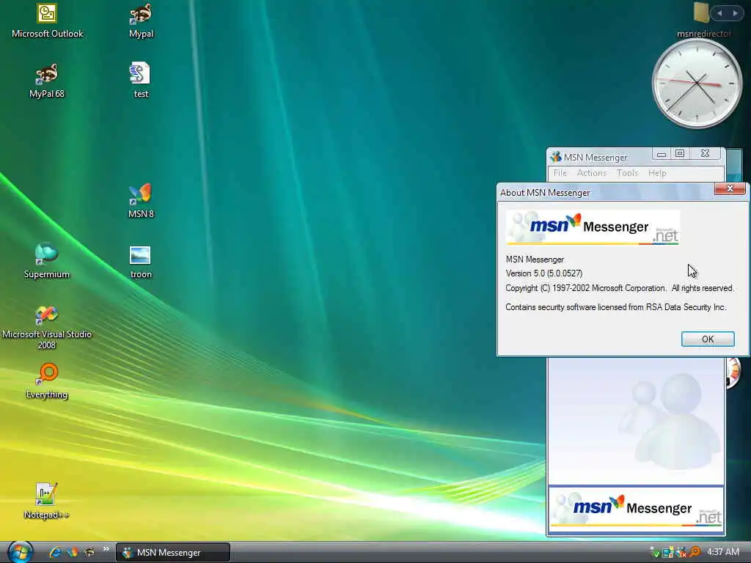Select the Supermium desktop icon
The image size is (751, 563).
pos(46,261)
